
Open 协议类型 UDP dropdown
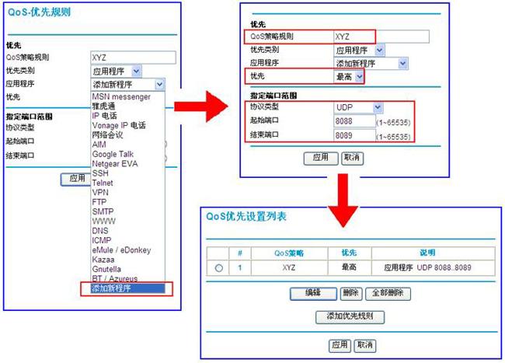coord(358,107)
